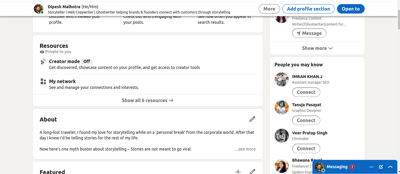Open Dipesh Malhotra header profile photo
The height and width of the screenshot is (174, 400).
click(x=39, y=9)
